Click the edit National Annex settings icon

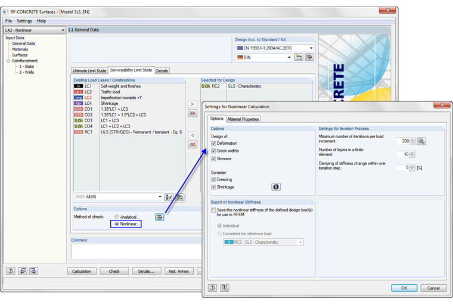(x=309, y=57)
